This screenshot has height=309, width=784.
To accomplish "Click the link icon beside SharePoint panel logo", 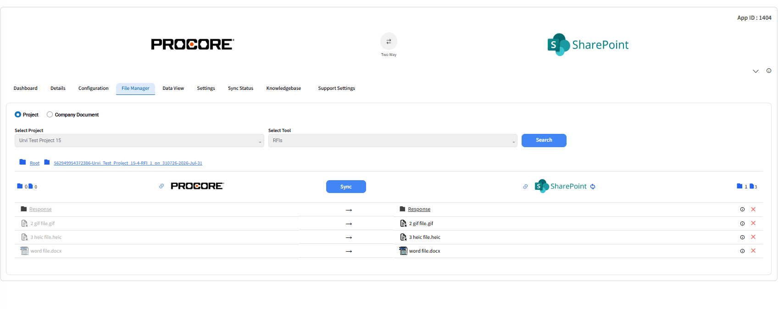I will (x=525, y=186).
